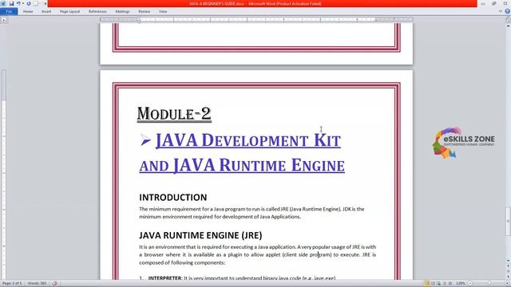
Task: Click the Next Page double-arrow button
Action: pos(508,276)
